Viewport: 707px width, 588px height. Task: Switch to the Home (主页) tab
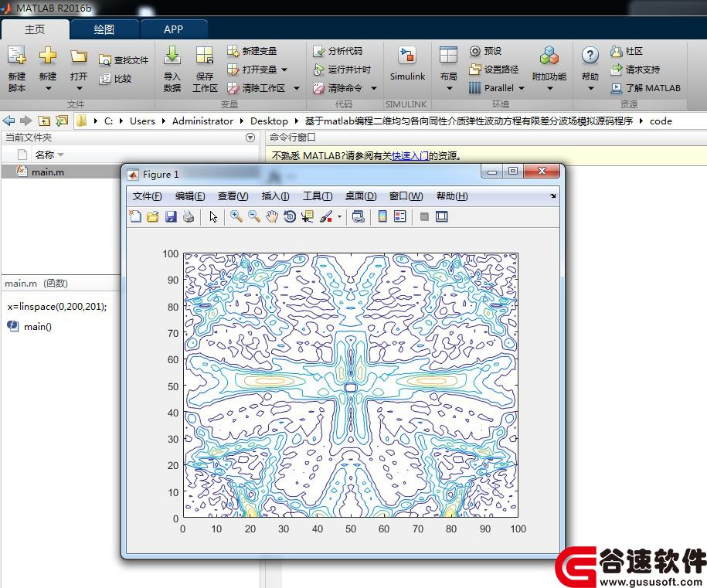[35, 30]
